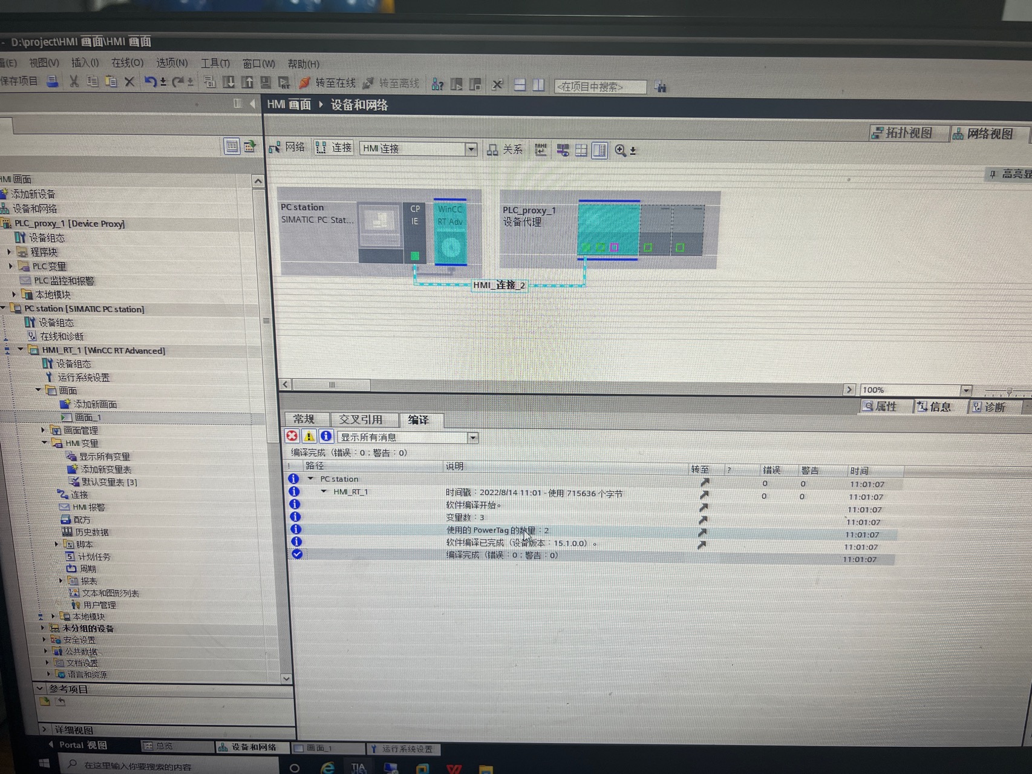Expand the 画面管理 tree node
1032x774 pixels.
coord(43,430)
